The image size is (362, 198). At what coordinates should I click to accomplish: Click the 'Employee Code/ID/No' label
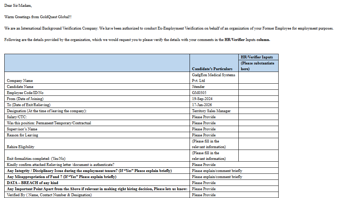tap(25, 93)
